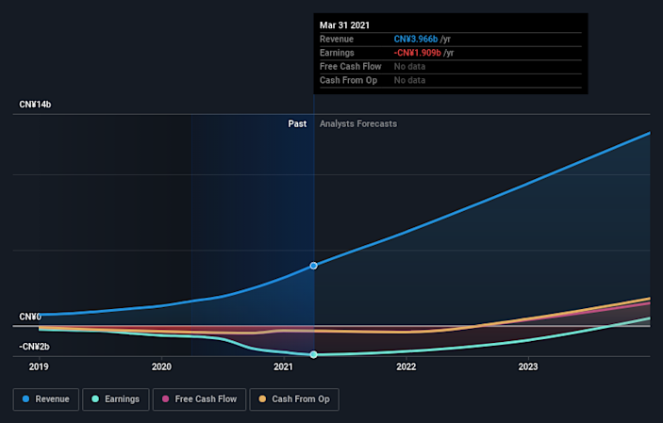Screen dimensions: 663x423
Task: Click the teal Earnings legend dot
Action: click(x=94, y=399)
